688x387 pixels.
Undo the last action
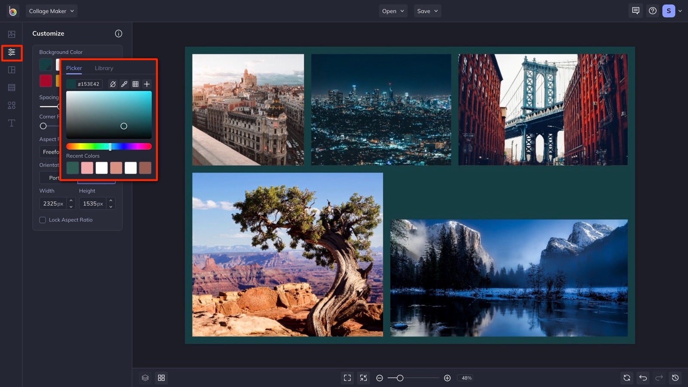pyautogui.click(x=643, y=378)
